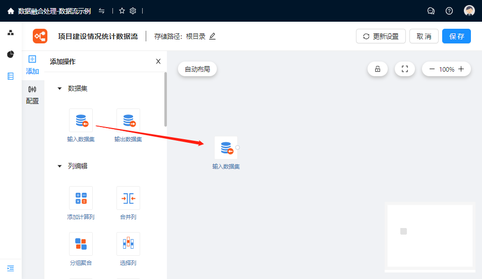The image size is (482, 279).
Task: Select the Output Dataset (输出数据集) icon
Action: point(128,121)
